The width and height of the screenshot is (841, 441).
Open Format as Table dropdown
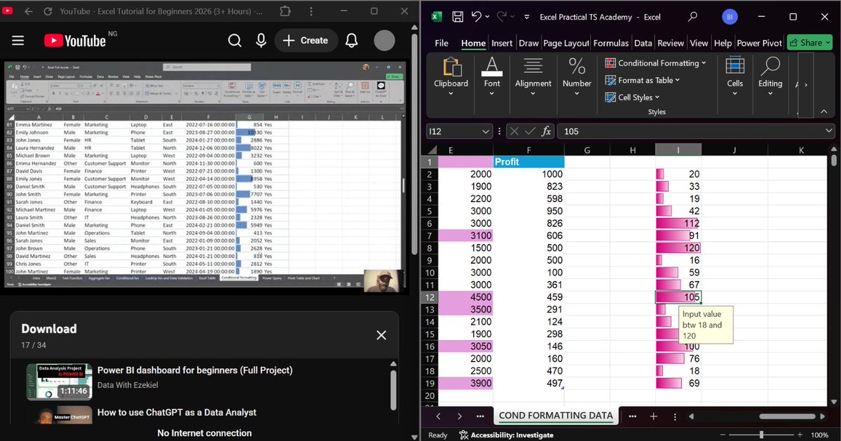coord(642,80)
